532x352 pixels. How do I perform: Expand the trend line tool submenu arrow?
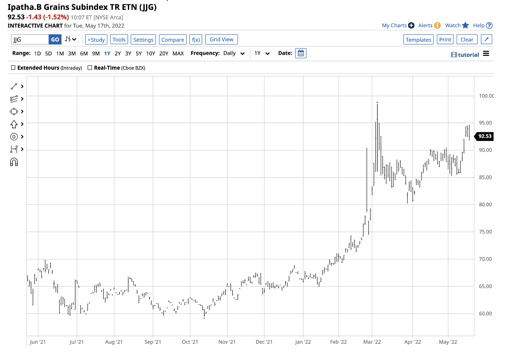[22, 86]
